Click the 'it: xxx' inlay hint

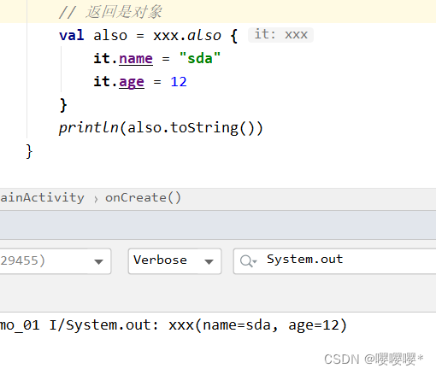tap(280, 35)
